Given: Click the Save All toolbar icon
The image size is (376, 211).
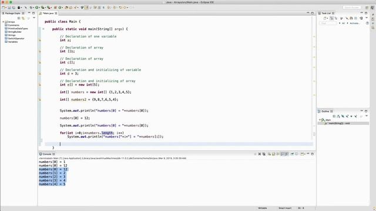Looking at the screenshot, I should coord(14,8).
